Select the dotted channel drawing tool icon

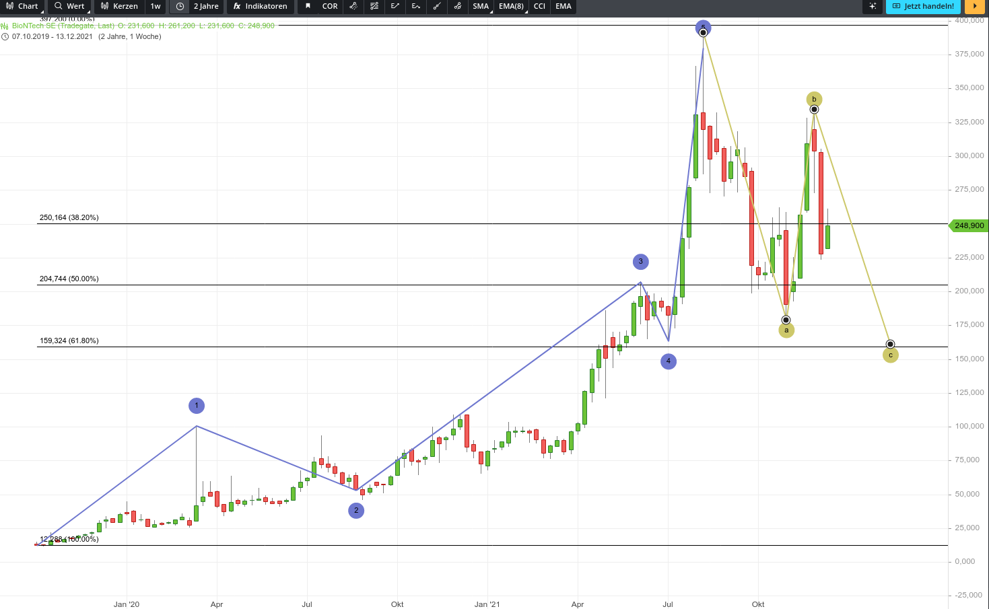(353, 7)
